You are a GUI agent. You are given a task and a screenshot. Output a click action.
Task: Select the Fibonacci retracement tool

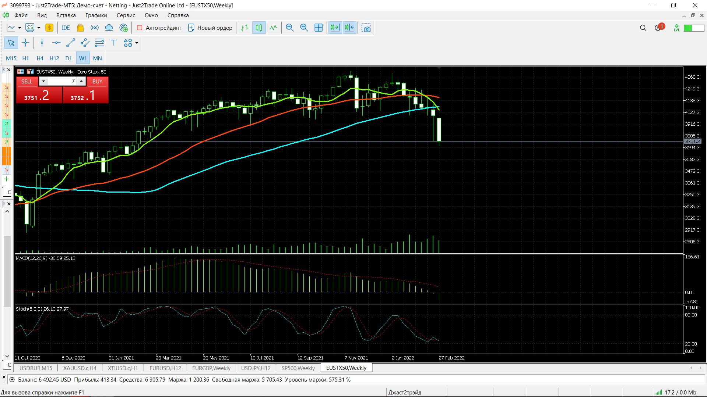tap(99, 43)
